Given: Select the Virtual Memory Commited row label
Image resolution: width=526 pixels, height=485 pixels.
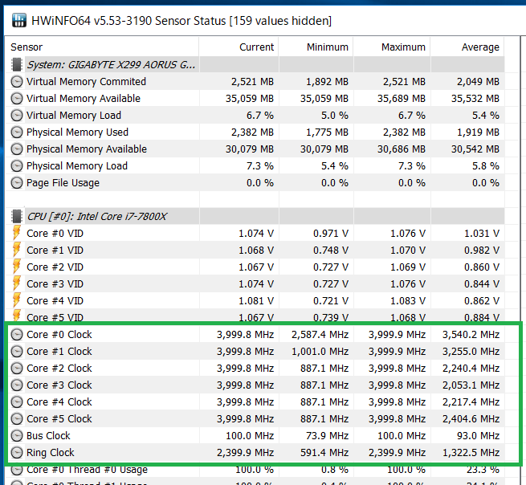Looking at the screenshot, I should point(86,82).
